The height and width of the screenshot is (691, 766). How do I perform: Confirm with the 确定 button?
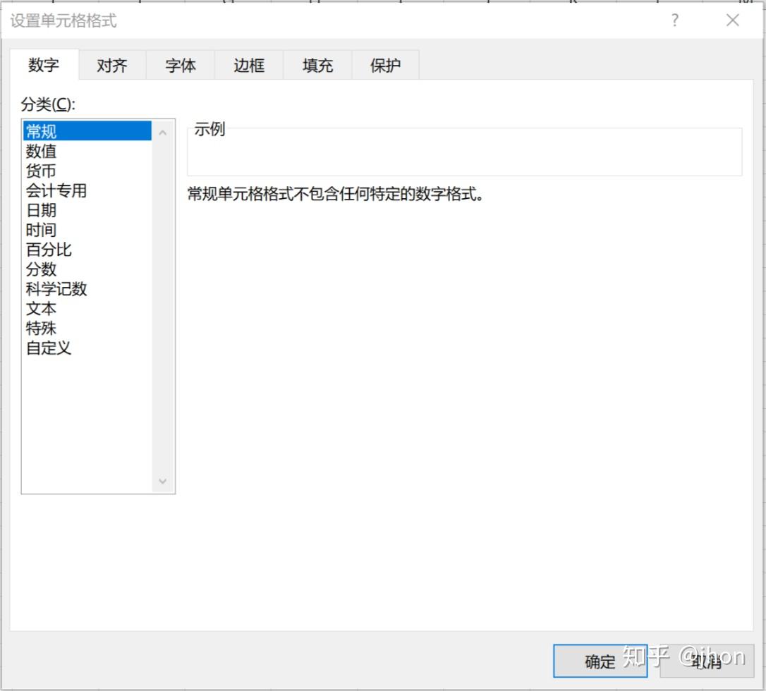[x=600, y=661]
